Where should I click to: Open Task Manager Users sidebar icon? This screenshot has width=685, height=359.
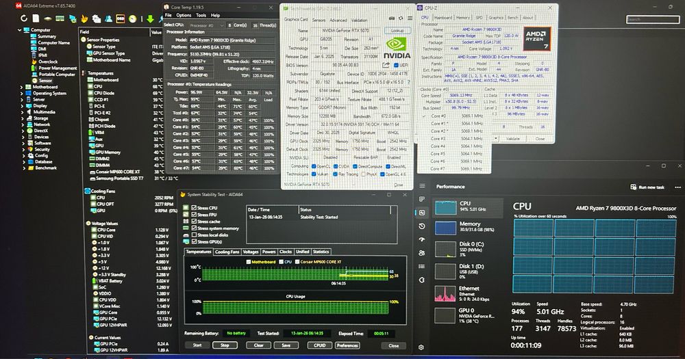tap(422, 253)
